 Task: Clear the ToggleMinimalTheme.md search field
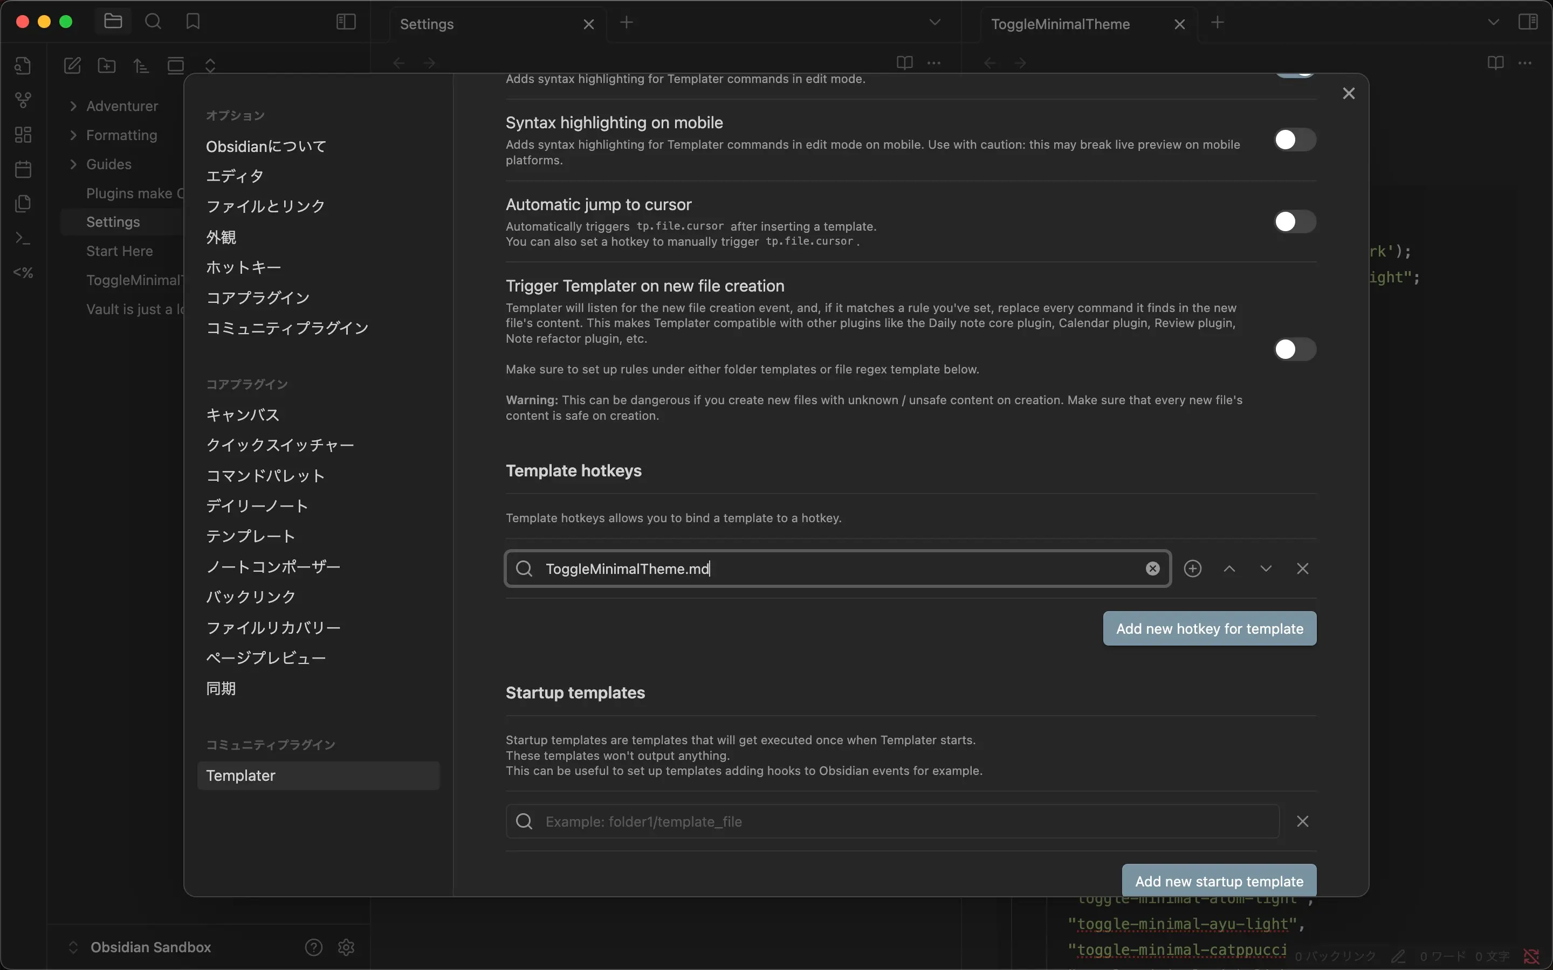point(1152,569)
